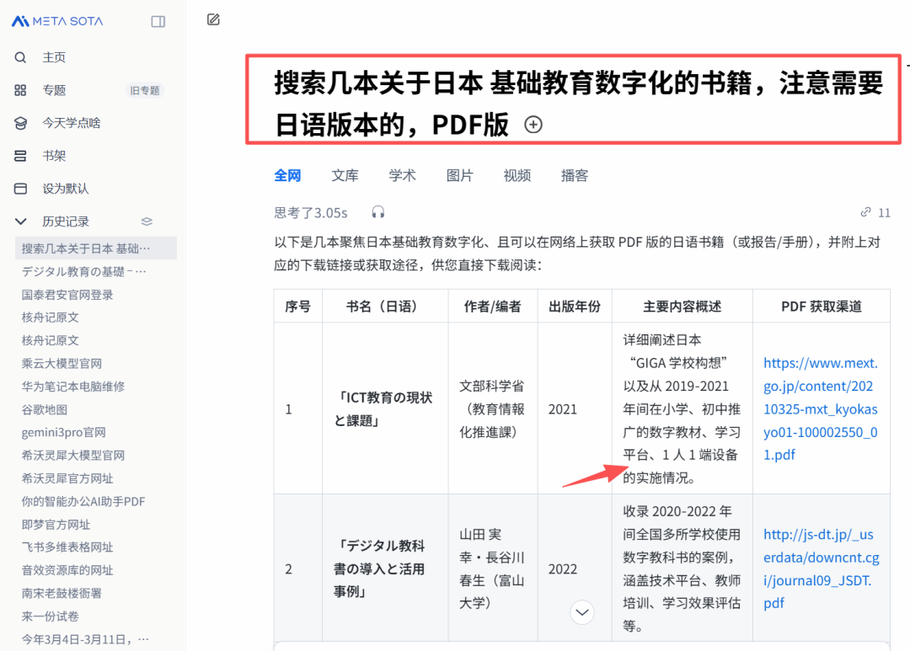Click the headphone playback icon below the tabs
Screen dimensions: 910x651
(x=377, y=211)
